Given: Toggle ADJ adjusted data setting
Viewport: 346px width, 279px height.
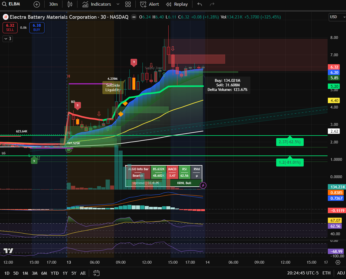Looking at the screenshot, I should point(341,273).
